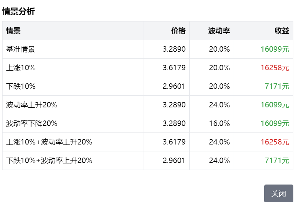Select the standalone 波动率上升20% scenario label
Screen dimensions: 297x202
(32, 105)
